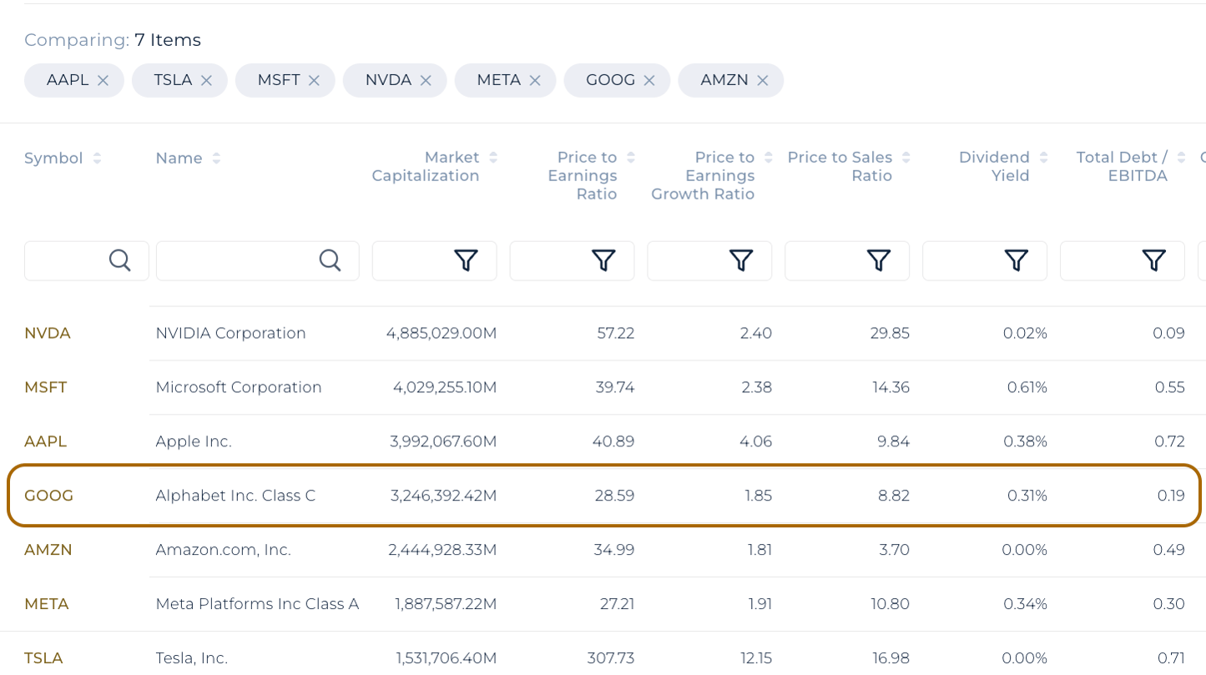Remove AMZN chip using its x icon
This screenshot has height=675, width=1206.
[x=762, y=81]
